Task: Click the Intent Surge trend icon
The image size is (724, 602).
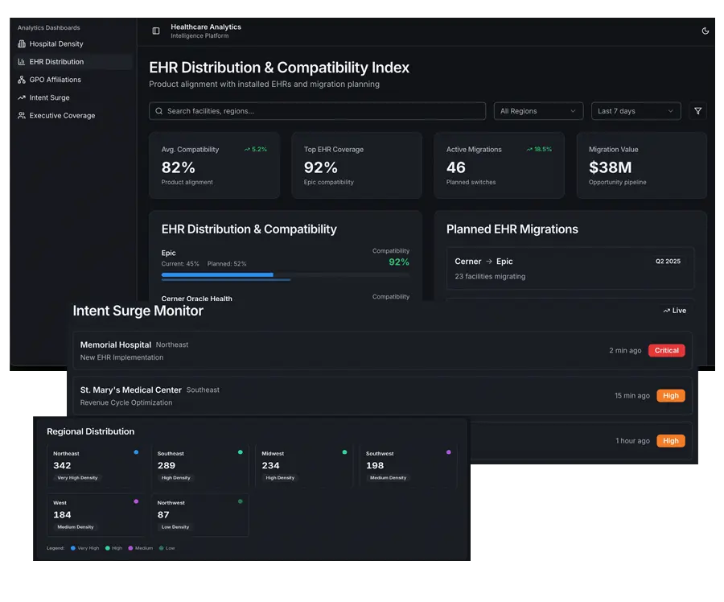Action: click(x=22, y=97)
